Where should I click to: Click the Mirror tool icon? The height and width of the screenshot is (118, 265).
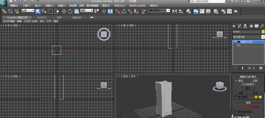click(x=174, y=11)
